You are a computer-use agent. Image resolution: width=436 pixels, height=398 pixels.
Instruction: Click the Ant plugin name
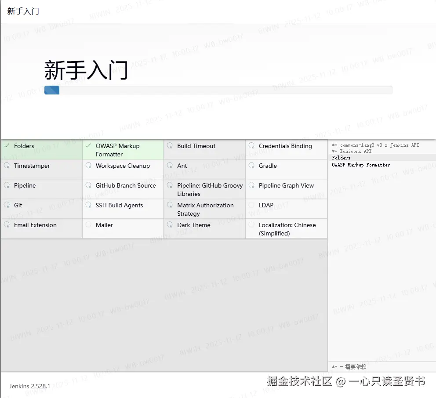click(182, 166)
